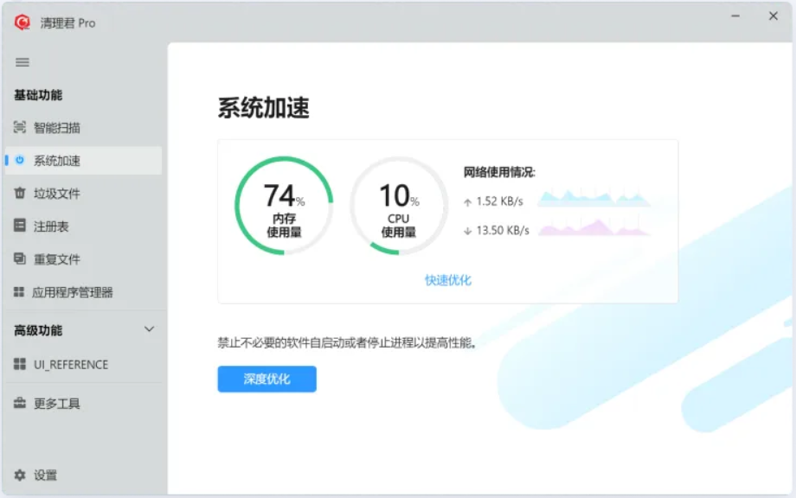796x498 pixels.
Task: Click the 深度优化 button
Action: click(x=267, y=379)
